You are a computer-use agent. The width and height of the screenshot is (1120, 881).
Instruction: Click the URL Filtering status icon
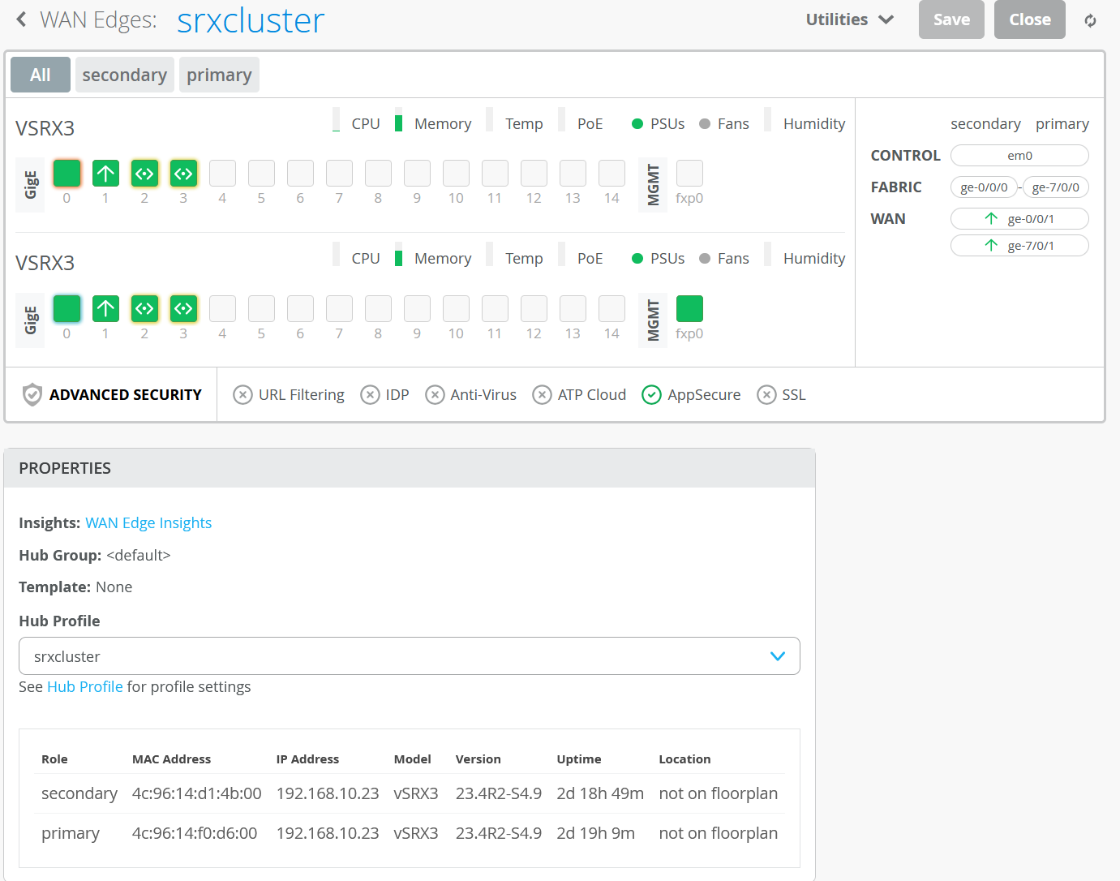(242, 394)
